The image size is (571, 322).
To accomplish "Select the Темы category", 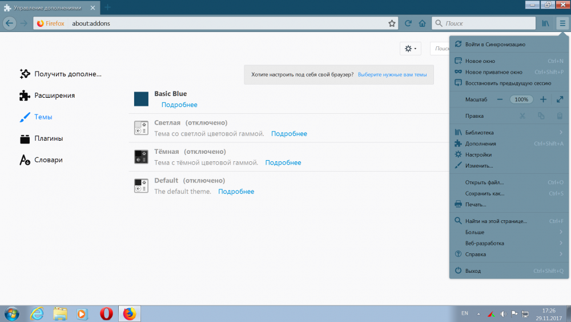I will pos(35,117).
